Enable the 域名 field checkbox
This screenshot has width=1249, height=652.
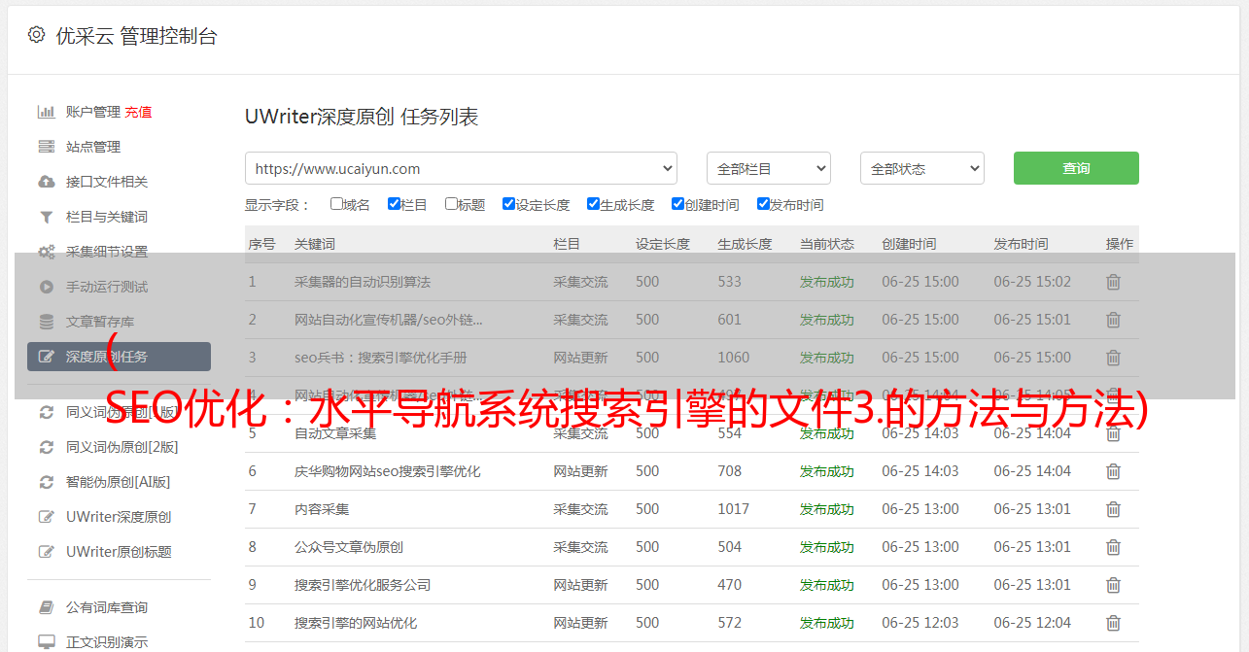336,204
